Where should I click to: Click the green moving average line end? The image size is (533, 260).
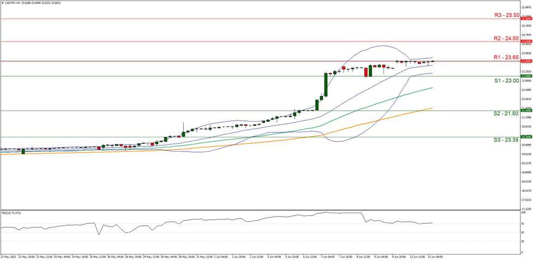click(x=432, y=88)
